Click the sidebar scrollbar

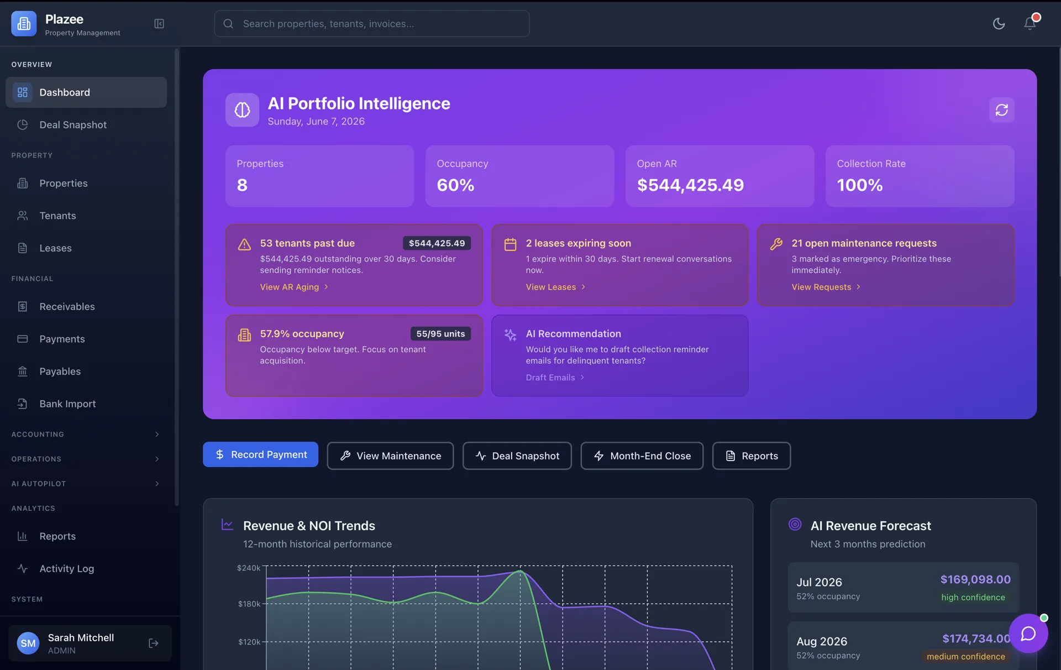(x=177, y=276)
